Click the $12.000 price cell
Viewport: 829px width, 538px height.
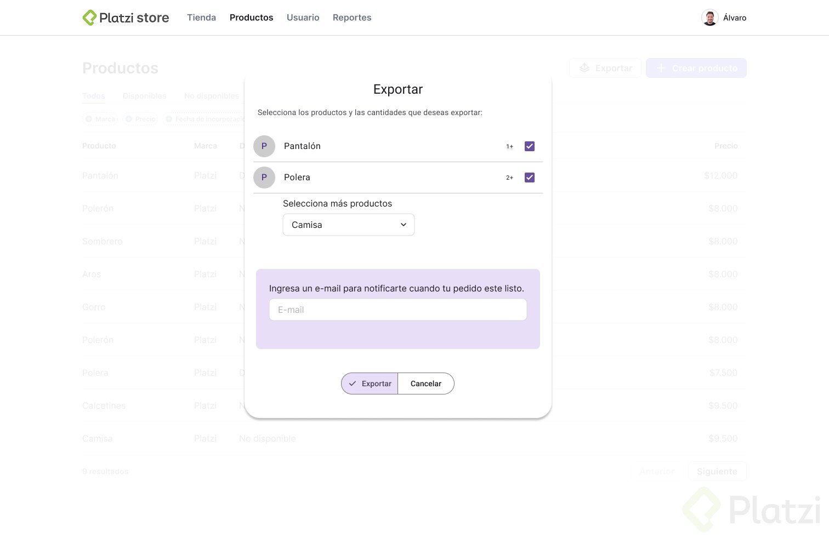coord(721,175)
